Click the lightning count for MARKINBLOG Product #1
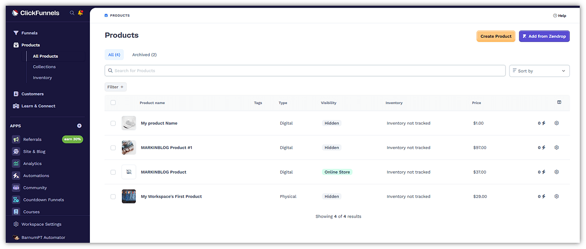Screen dimensions: 586x249 coord(542,147)
